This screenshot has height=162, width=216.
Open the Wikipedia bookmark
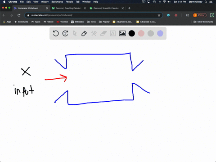[77, 22]
